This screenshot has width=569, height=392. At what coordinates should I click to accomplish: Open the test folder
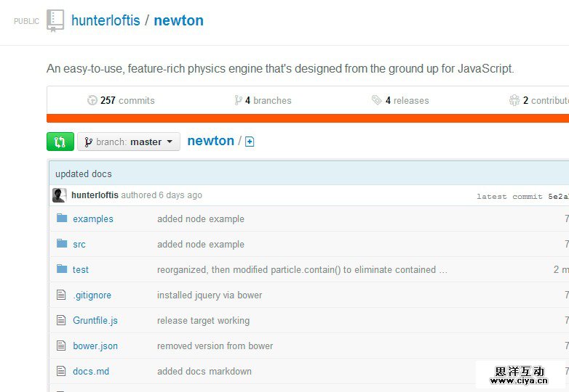[x=81, y=269]
